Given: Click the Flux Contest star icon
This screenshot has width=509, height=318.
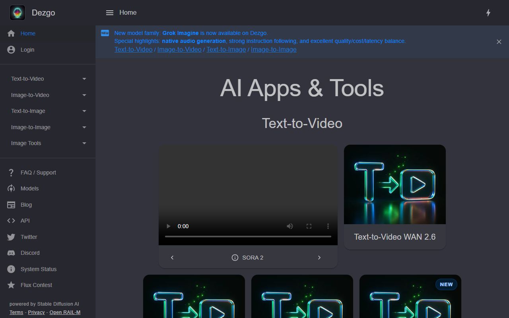Looking at the screenshot, I should pos(11,285).
